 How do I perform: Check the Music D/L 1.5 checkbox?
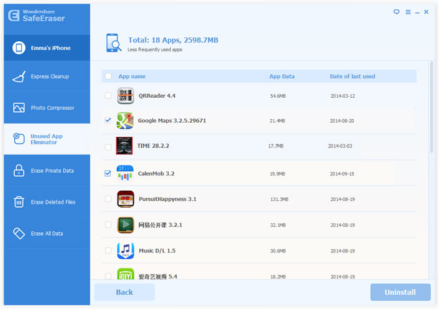(108, 250)
